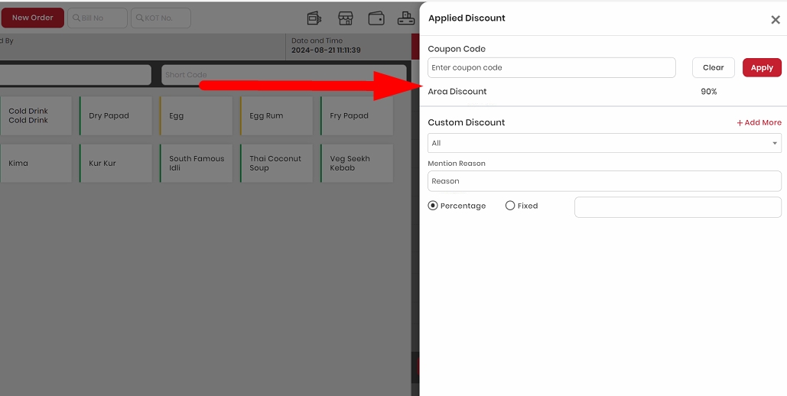Click the dropdown arrow of the All selector

775,144
